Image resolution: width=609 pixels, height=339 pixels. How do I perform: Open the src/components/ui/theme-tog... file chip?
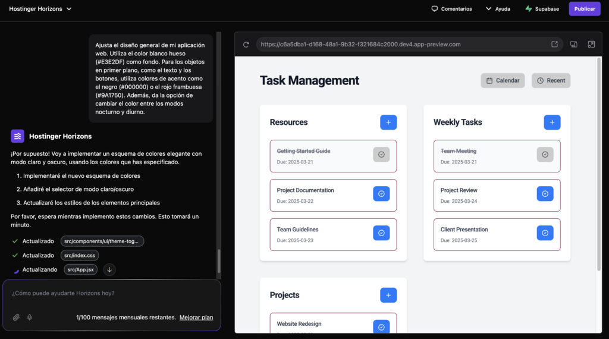102,241
